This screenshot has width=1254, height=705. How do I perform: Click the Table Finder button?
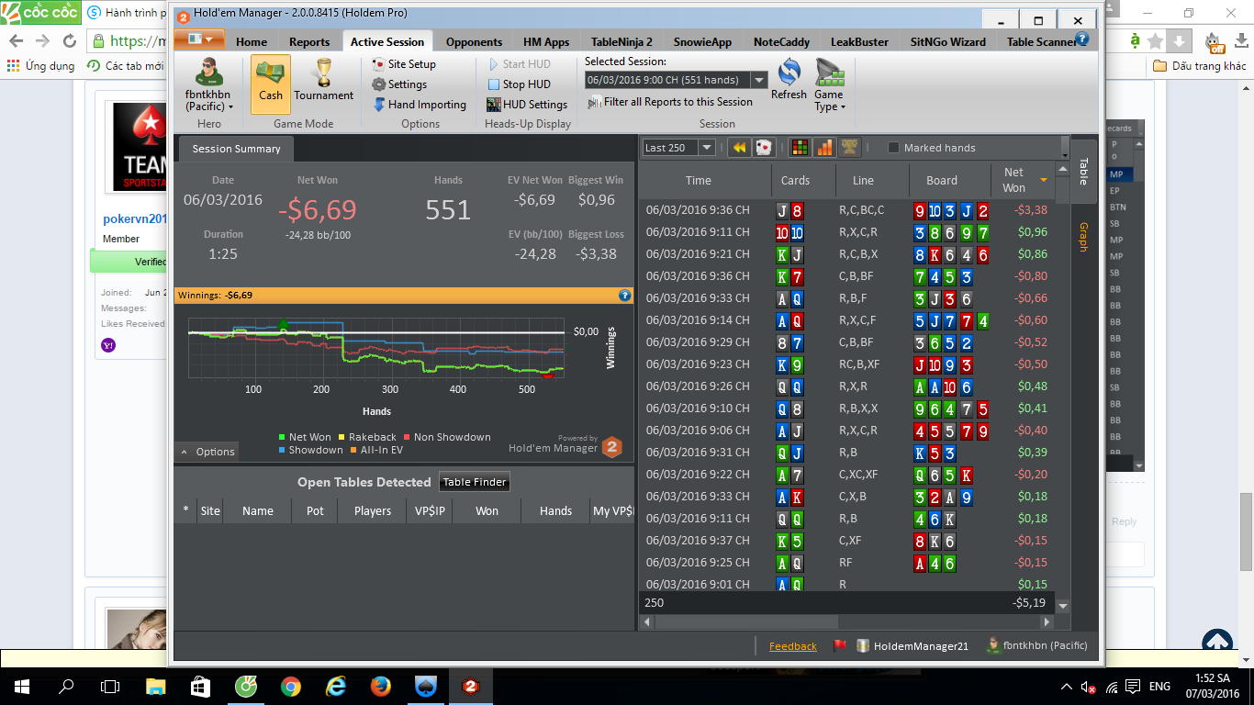[x=475, y=482]
